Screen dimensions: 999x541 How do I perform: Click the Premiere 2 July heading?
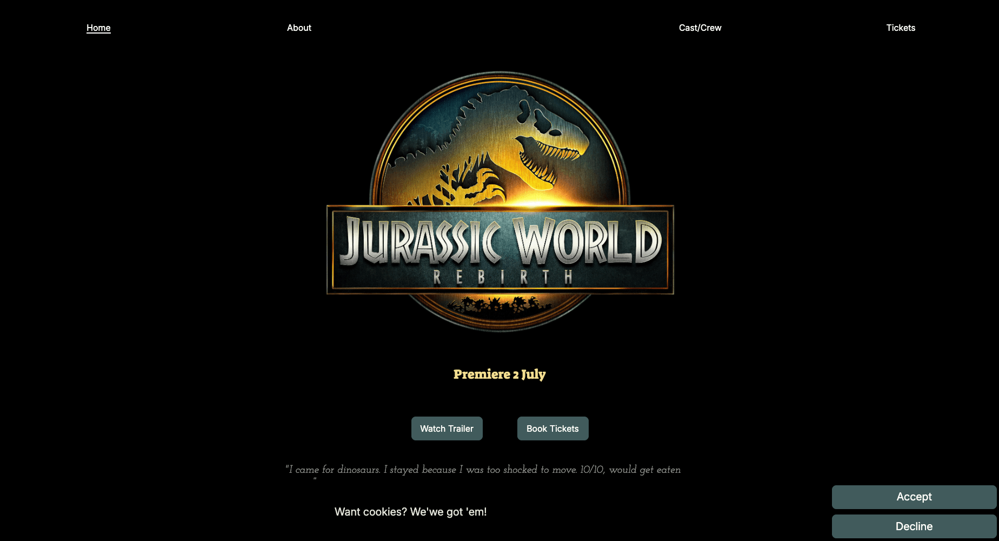coord(499,374)
